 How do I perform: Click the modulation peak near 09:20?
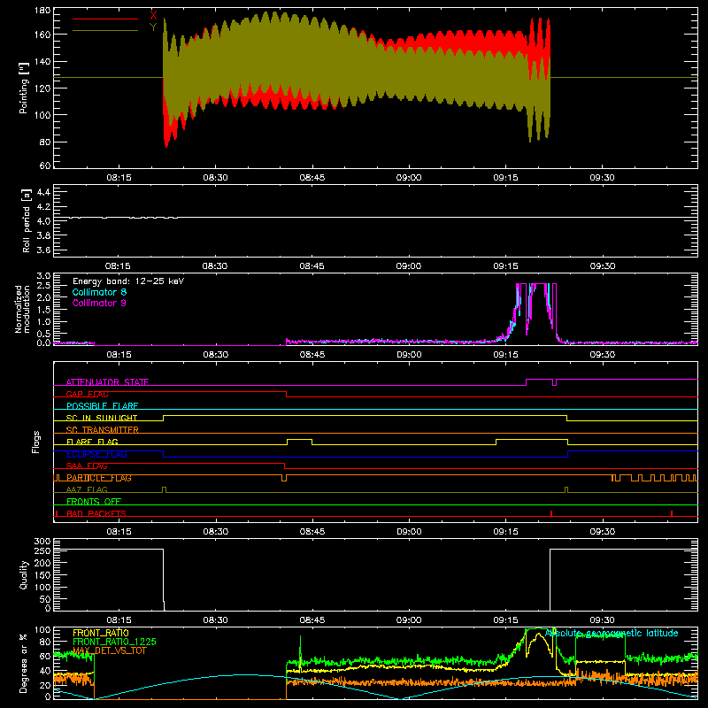pyautogui.click(x=538, y=283)
